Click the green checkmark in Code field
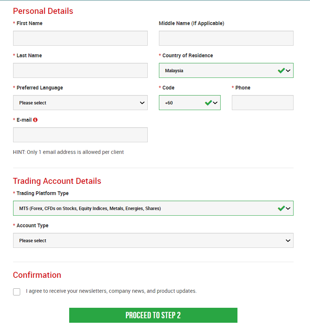 208,103
